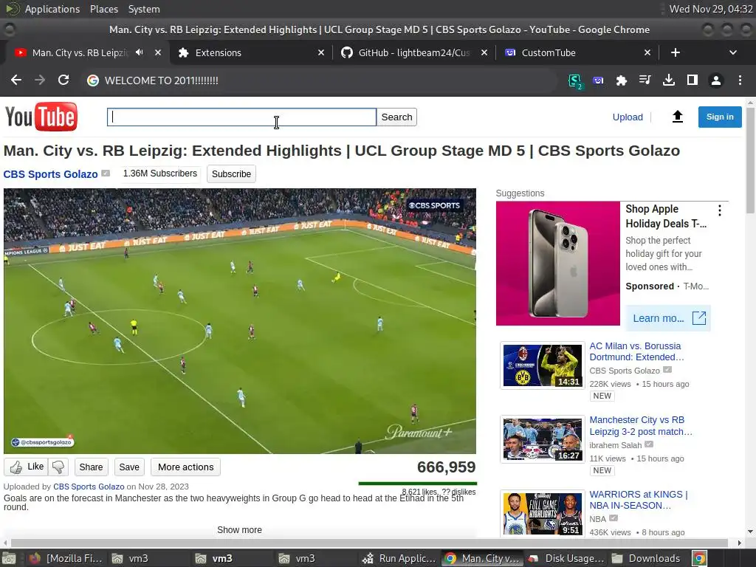Screen dimensions: 756x567
Task: Close the GitHub lightbeam24 tab
Action: 484,52
